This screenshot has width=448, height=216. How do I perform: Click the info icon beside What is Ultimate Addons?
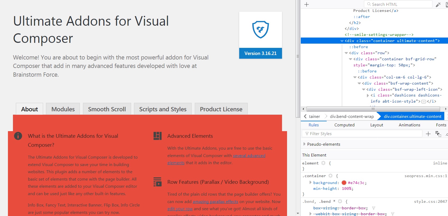tap(18, 136)
